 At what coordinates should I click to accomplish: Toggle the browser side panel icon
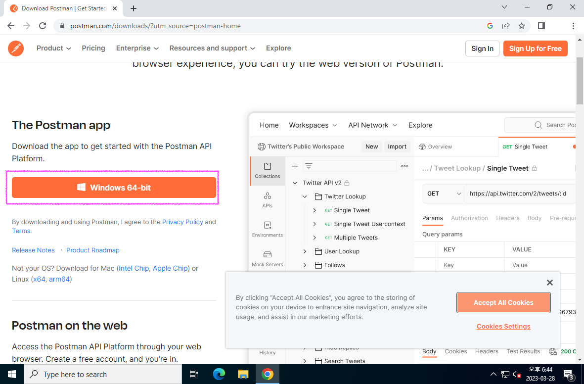(x=541, y=26)
